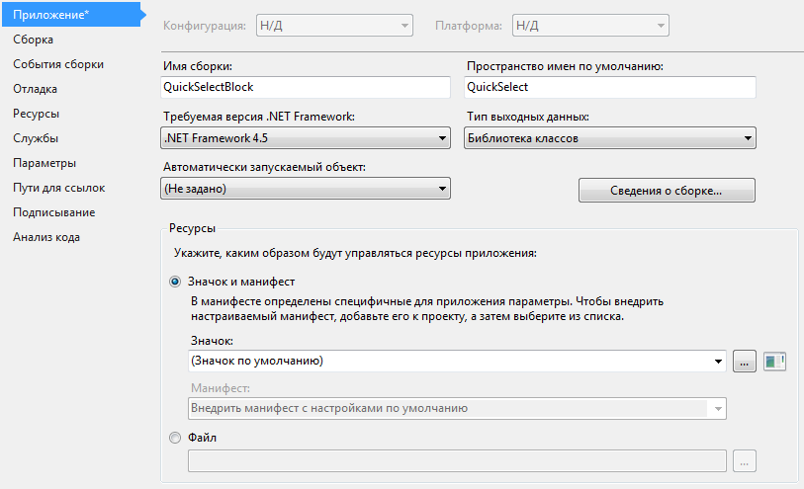Open the Тип выходных данных dropdown
The height and width of the screenshot is (489, 804).
[x=609, y=138]
